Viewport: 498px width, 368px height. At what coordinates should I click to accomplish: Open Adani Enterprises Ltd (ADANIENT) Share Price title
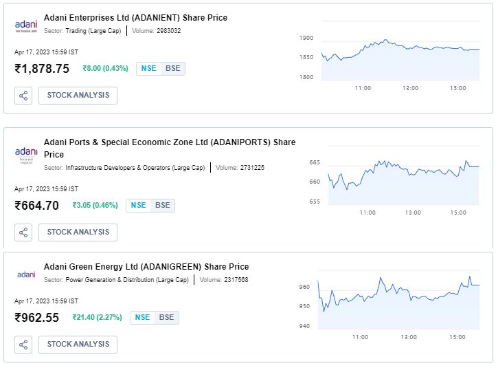click(x=135, y=18)
